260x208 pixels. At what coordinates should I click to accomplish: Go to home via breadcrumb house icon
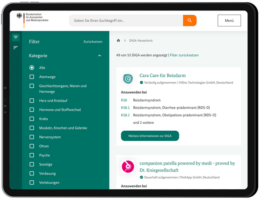(118, 40)
